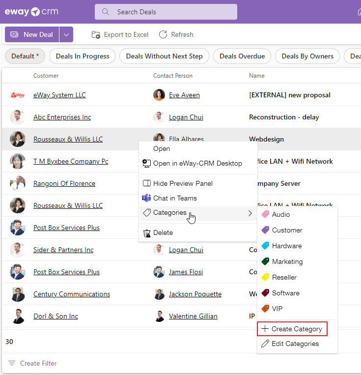Screen dimensions: 361x375
Task: Choose Open from context menu
Action: 198,148
